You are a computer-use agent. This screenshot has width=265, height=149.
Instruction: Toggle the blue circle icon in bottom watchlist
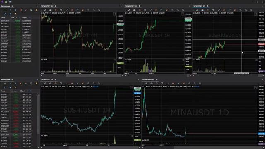pyautogui.click(x=10, y=87)
